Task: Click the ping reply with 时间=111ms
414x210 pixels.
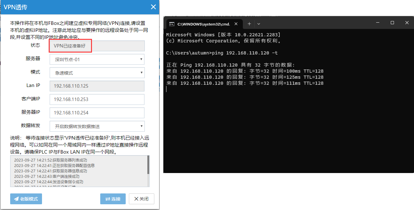Action: point(245,83)
